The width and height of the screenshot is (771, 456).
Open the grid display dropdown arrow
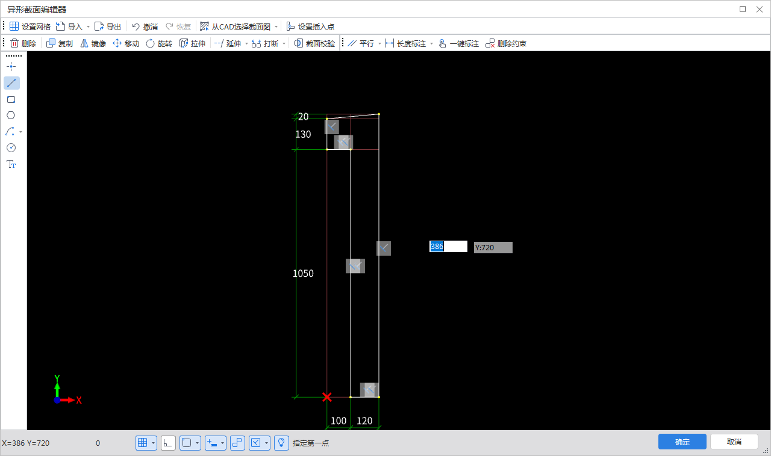[154, 443]
